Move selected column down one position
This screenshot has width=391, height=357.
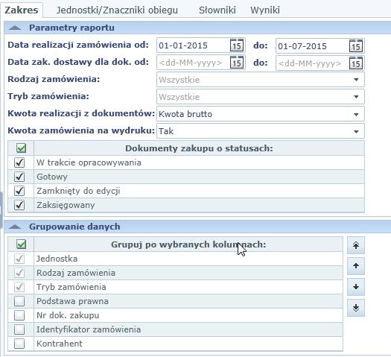coord(356,287)
